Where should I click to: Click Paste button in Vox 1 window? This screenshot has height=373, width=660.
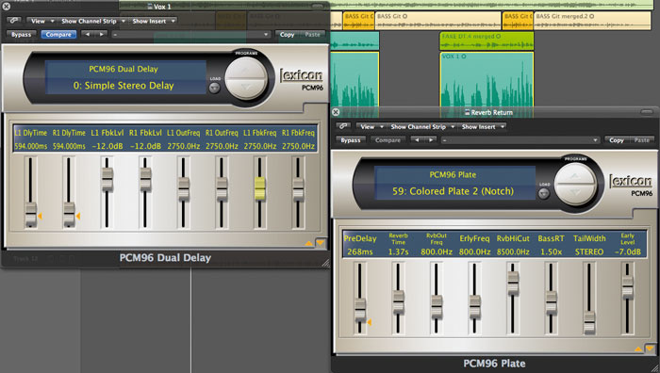pyautogui.click(x=312, y=35)
